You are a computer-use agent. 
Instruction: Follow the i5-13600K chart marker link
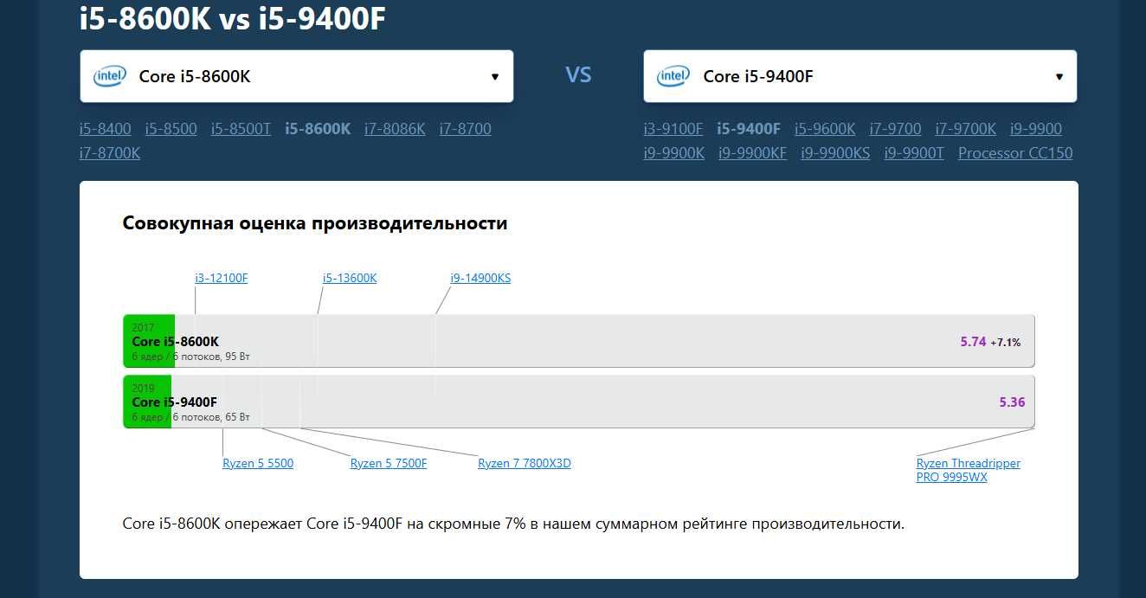pyautogui.click(x=350, y=278)
